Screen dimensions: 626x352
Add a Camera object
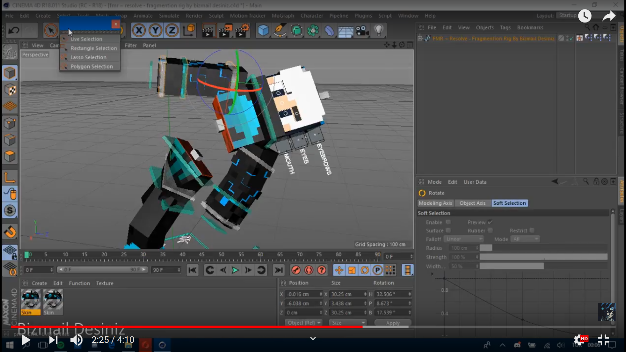coord(362,30)
